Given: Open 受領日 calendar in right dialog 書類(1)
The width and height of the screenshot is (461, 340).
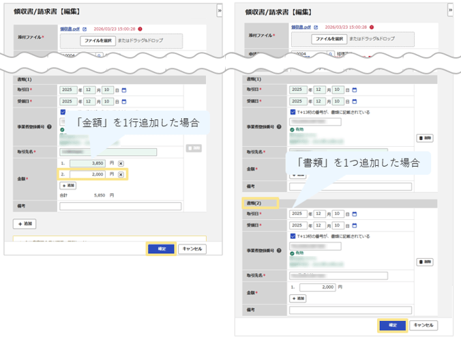Looking at the screenshot, I should pos(355,101).
